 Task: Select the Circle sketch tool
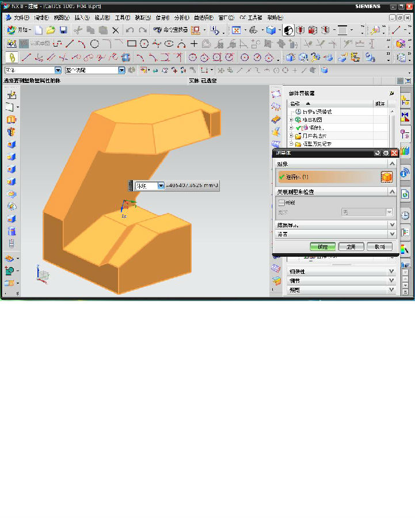pyautogui.click(x=94, y=44)
